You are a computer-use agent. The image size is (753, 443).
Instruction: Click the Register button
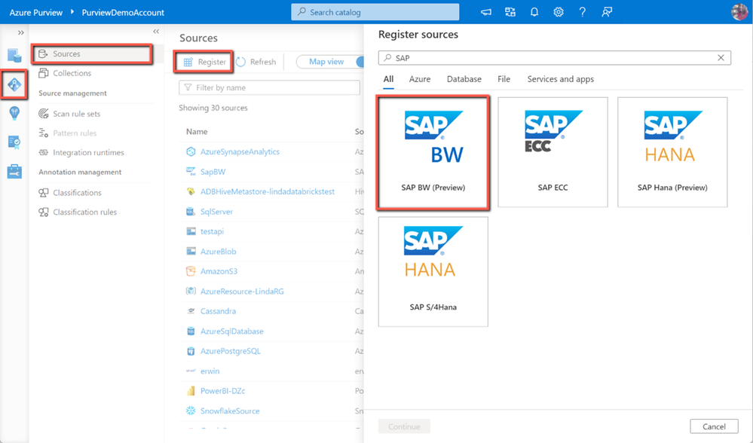(204, 62)
